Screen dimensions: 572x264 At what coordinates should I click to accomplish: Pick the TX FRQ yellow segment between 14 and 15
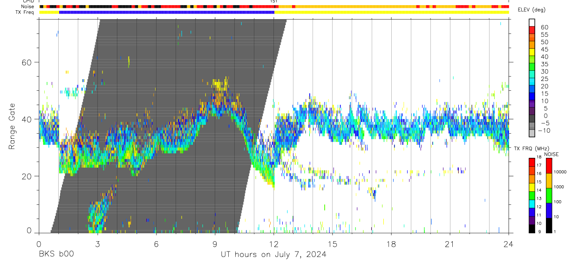[x=531, y=187]
